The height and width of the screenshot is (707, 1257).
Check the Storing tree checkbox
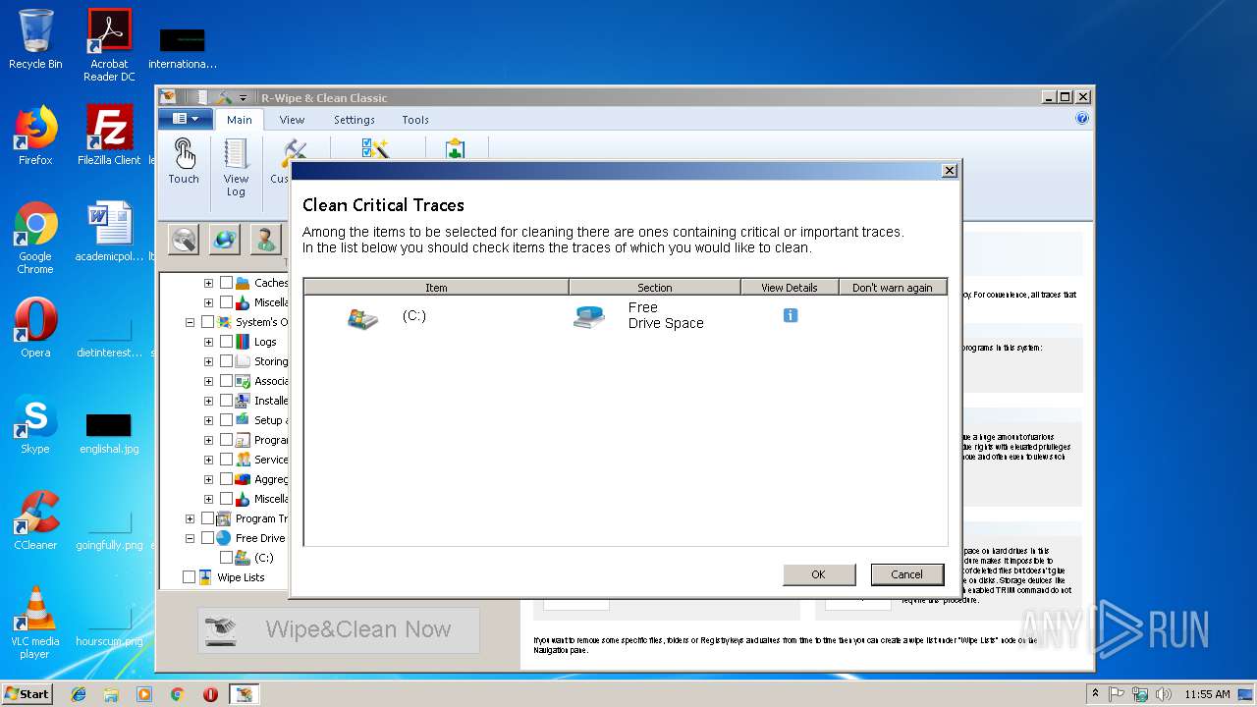coord(226,361)
